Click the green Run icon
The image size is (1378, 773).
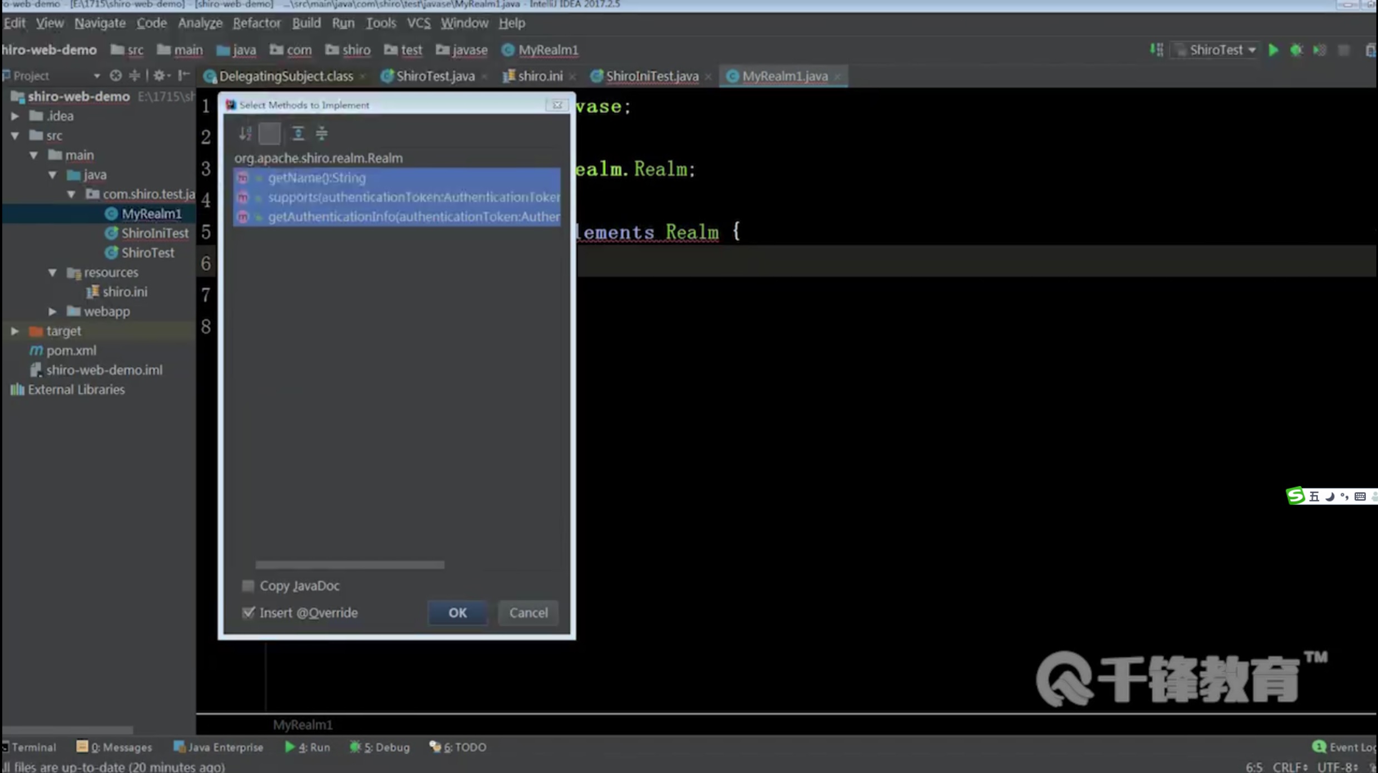[1273, 50]
